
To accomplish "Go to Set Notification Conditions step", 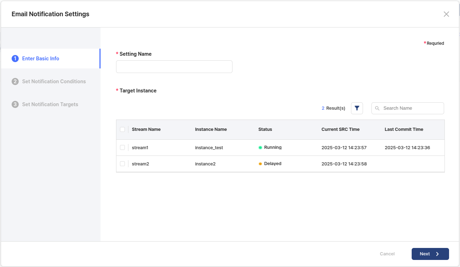I will click(x=54, y=81).
